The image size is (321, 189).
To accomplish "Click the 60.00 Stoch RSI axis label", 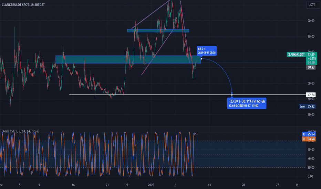I will (311, 150).
